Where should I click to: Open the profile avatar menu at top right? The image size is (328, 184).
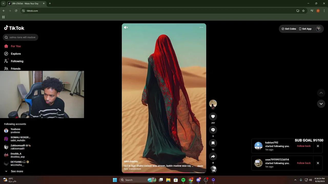click(319, 29)
